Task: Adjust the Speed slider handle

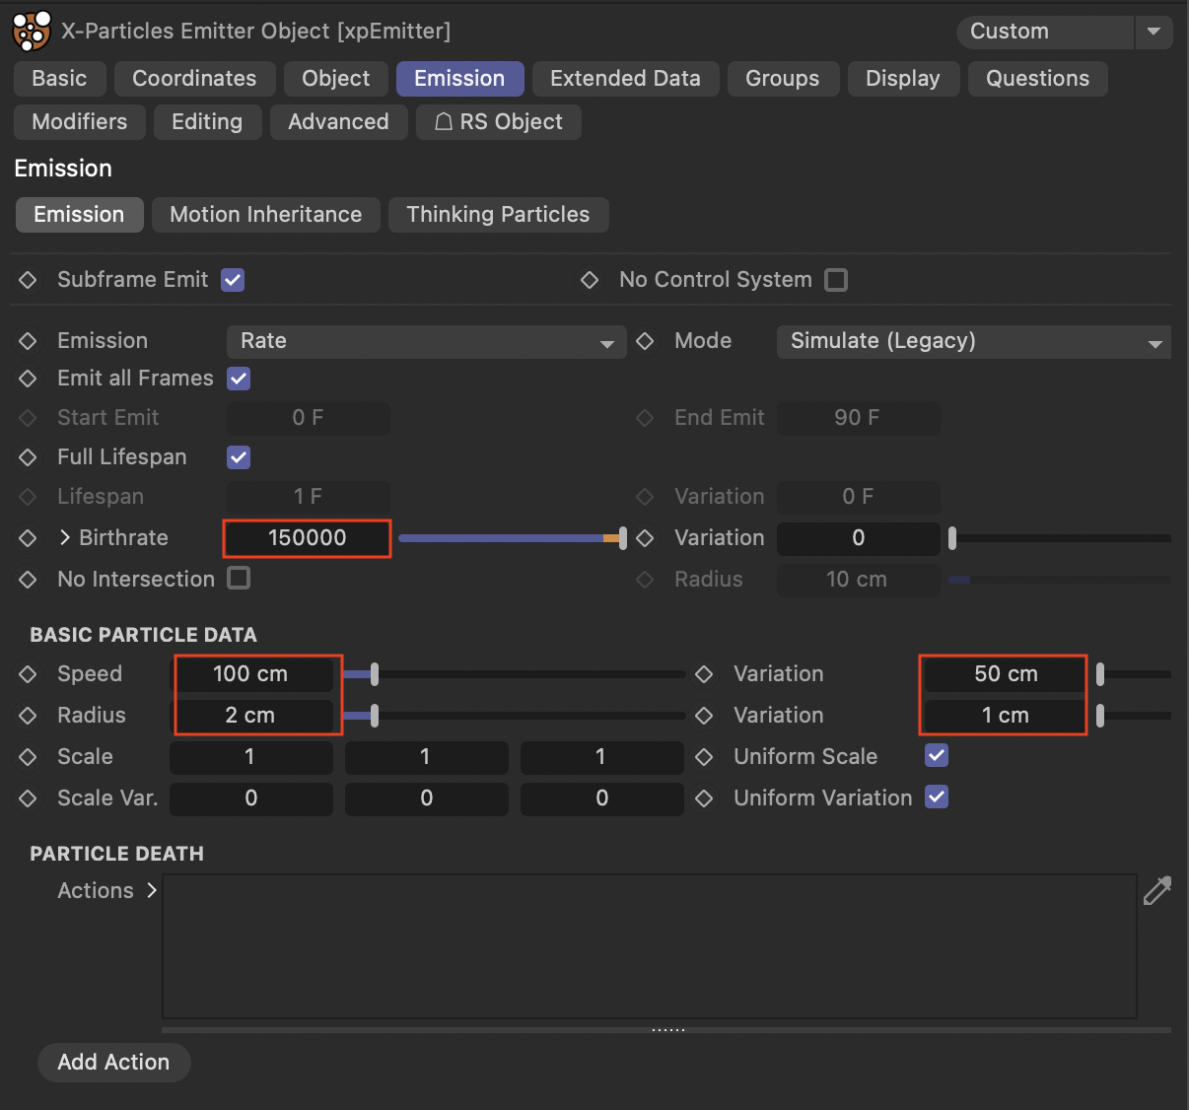Action: click(375, 674)
